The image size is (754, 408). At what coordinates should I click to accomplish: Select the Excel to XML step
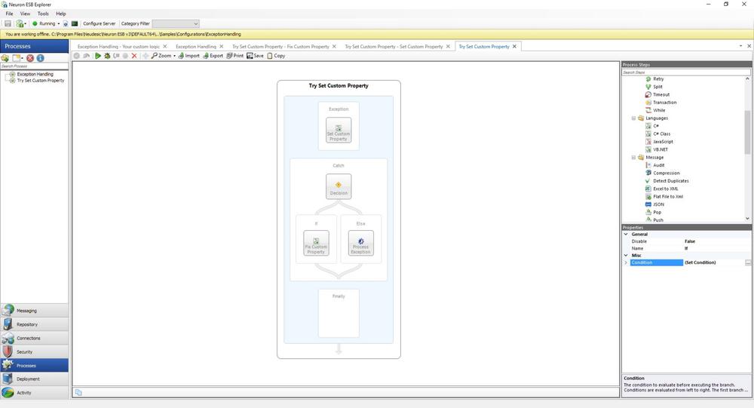tap(662, 189)
